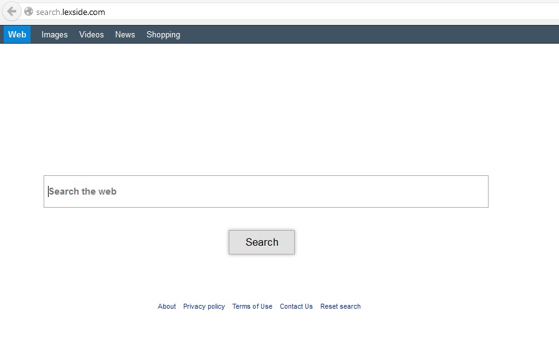The height and width of the screenshot is (353, 559).
Task: Open site info via globe icon
Action: [x=29, y=12]
